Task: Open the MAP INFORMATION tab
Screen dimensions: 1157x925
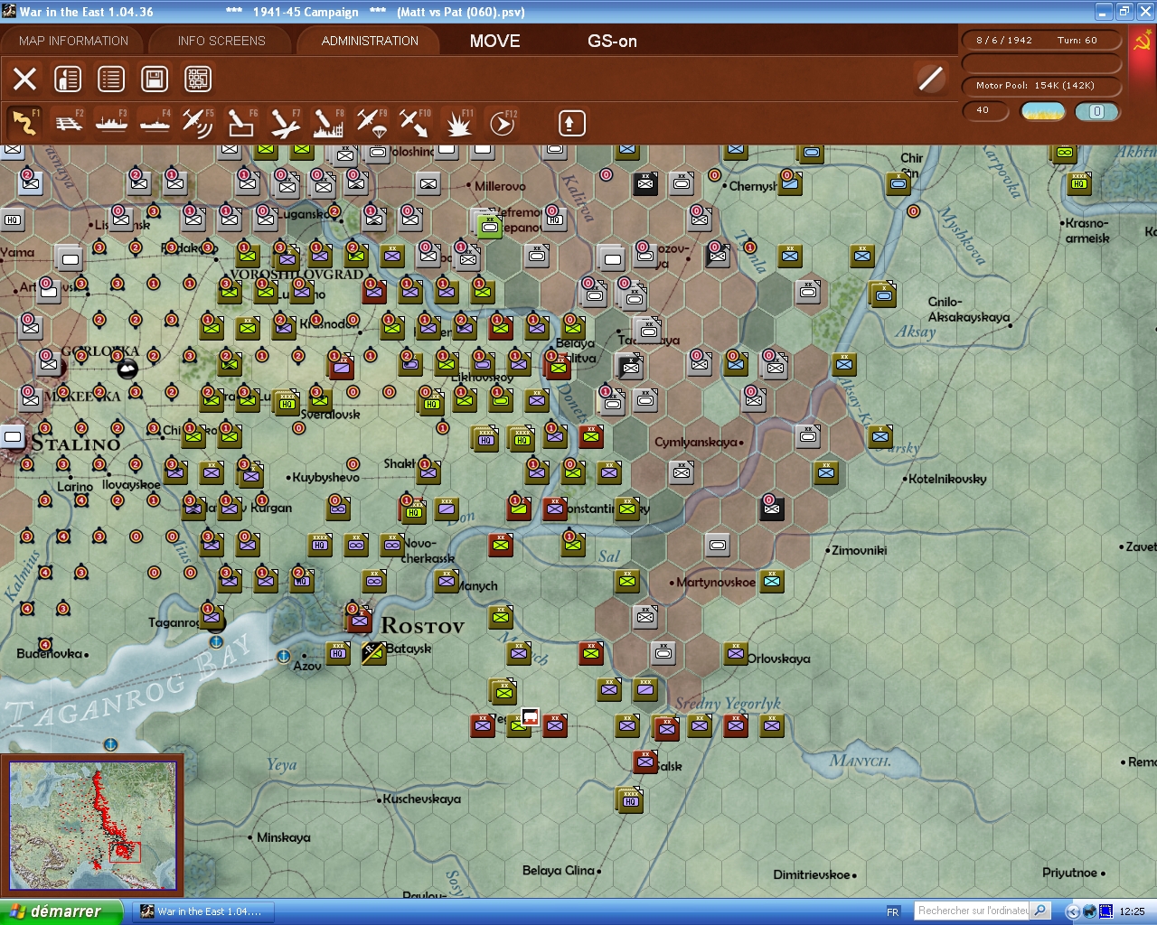Action: tap(73, 41)
